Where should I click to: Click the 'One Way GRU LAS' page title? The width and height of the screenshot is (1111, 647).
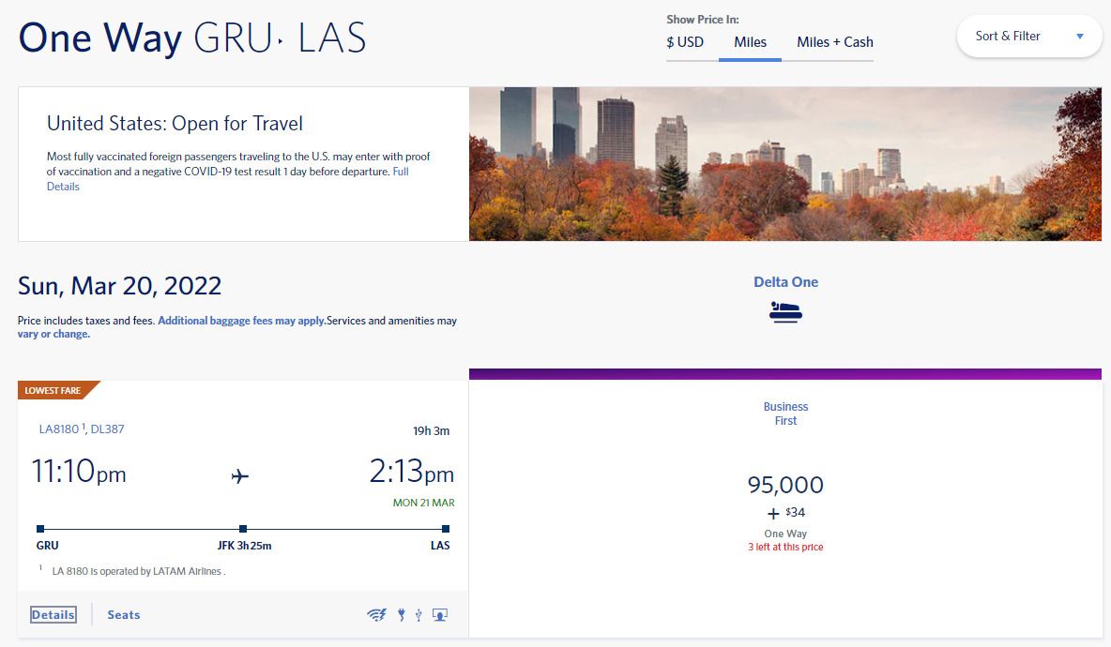click(x=192, y=38)
